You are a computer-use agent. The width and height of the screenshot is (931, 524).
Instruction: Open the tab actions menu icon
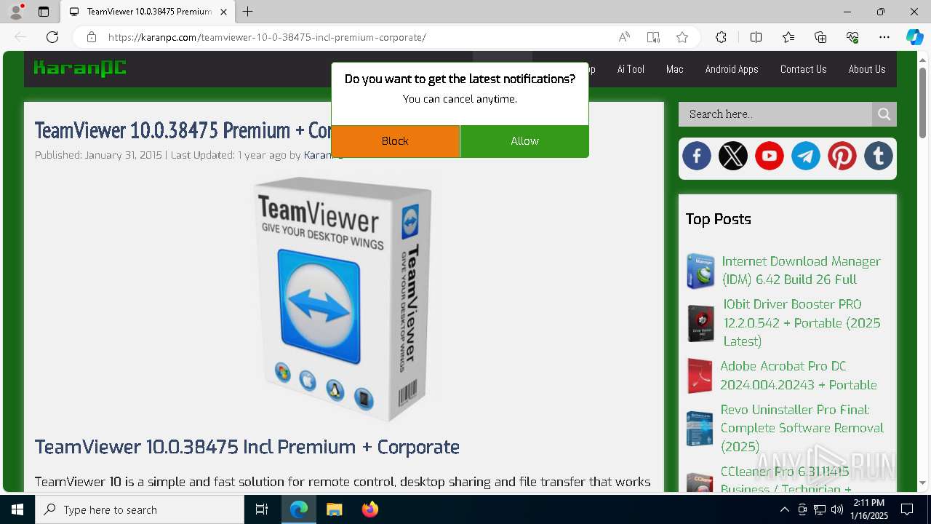pyautogui.click(x=44, y=12)
